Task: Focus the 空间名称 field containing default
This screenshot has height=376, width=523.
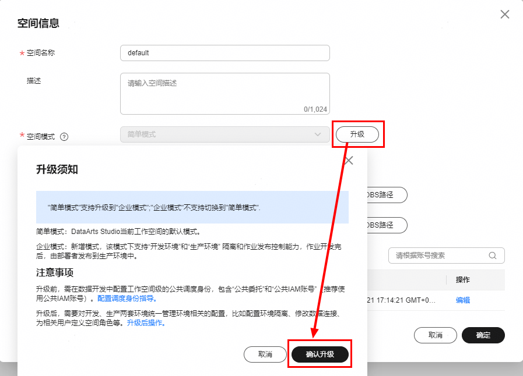Action: pyautogui.click(x=225, y=53)
